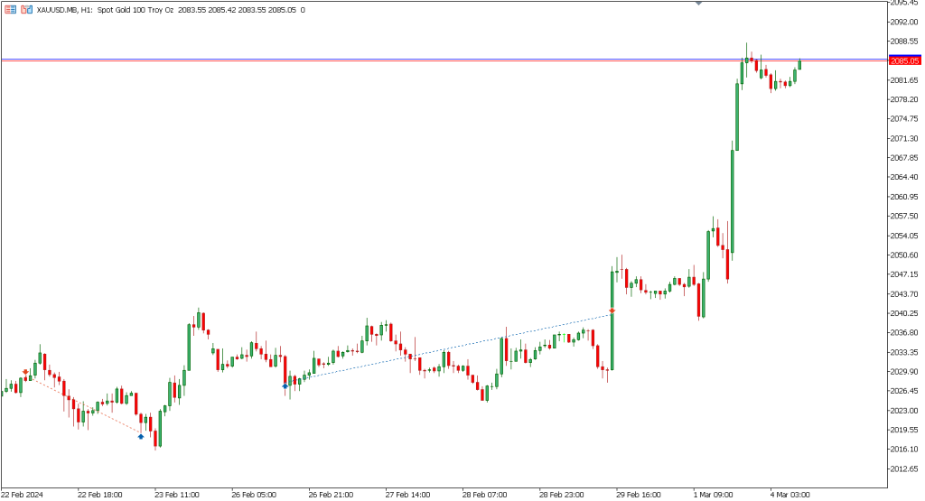Viewport: 925px width, 501px height.
Task: Click the 27 Feb 14:00 time label
Action: pos(407,495)
